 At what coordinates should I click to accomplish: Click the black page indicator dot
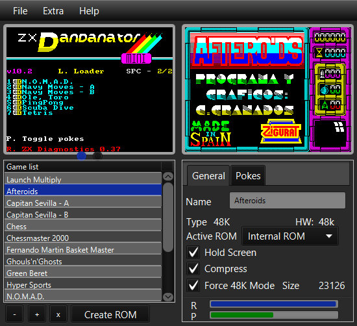point(97,156)
